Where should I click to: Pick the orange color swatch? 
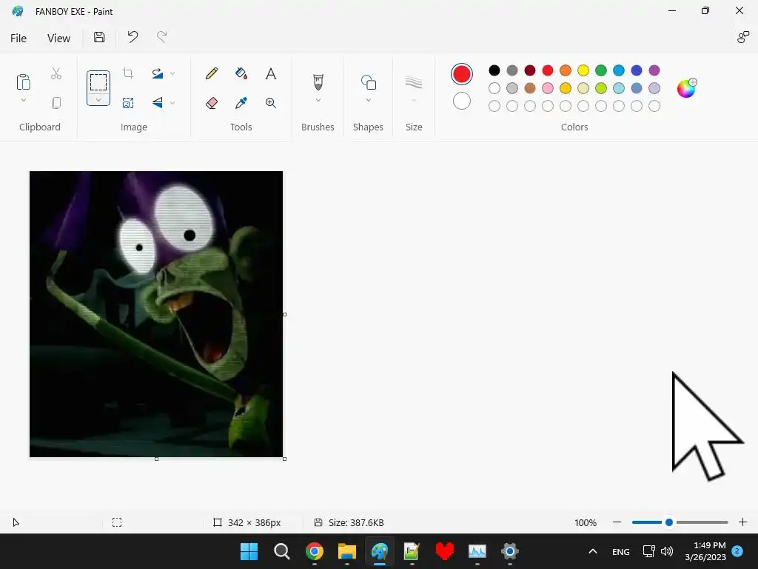point(565,70)
